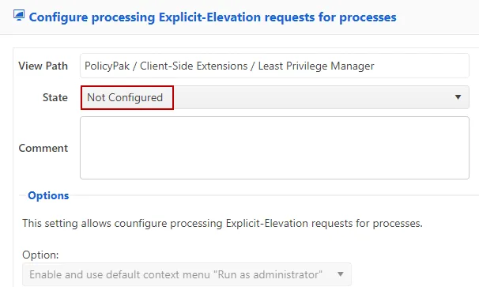Click Least Privilege Manager in the path

coord(316,66)
